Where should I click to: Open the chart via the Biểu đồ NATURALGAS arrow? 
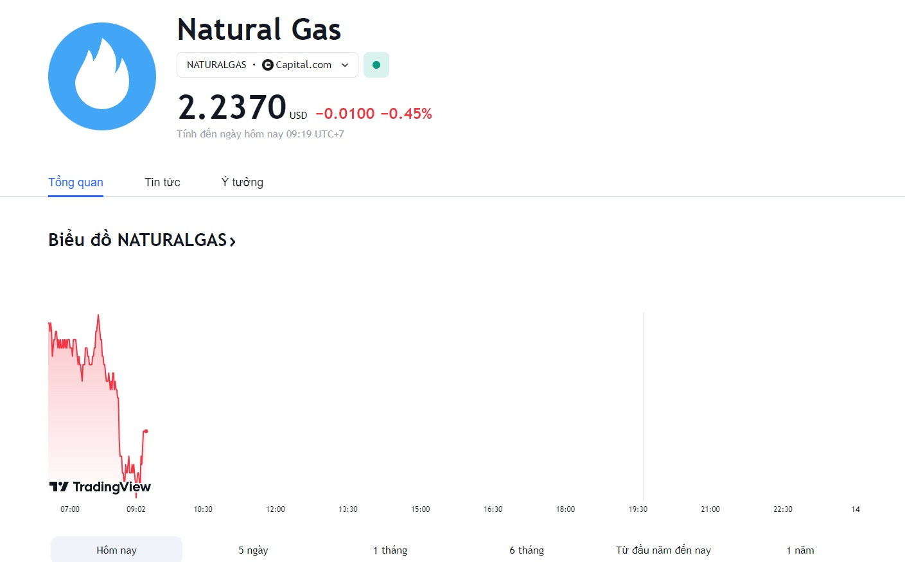click(x=233, y=241)
